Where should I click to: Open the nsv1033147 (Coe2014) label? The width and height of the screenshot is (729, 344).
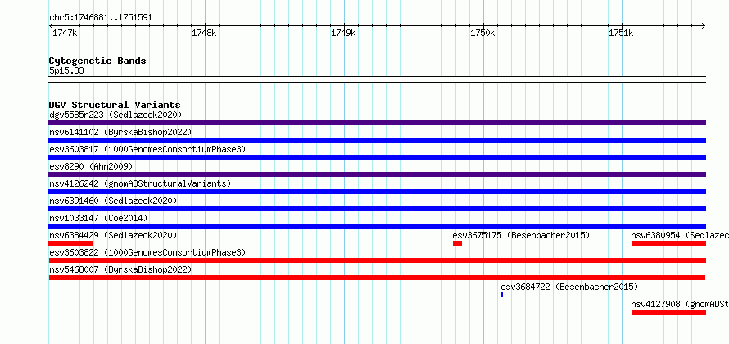pos(98,218)
